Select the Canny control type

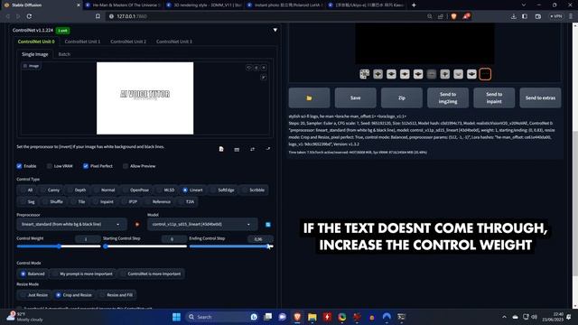[50, 190]
